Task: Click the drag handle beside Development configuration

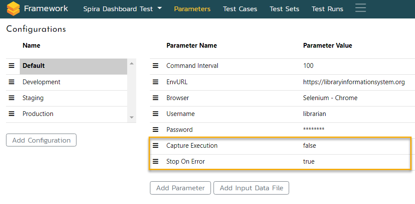Action: tap(12, 82)
